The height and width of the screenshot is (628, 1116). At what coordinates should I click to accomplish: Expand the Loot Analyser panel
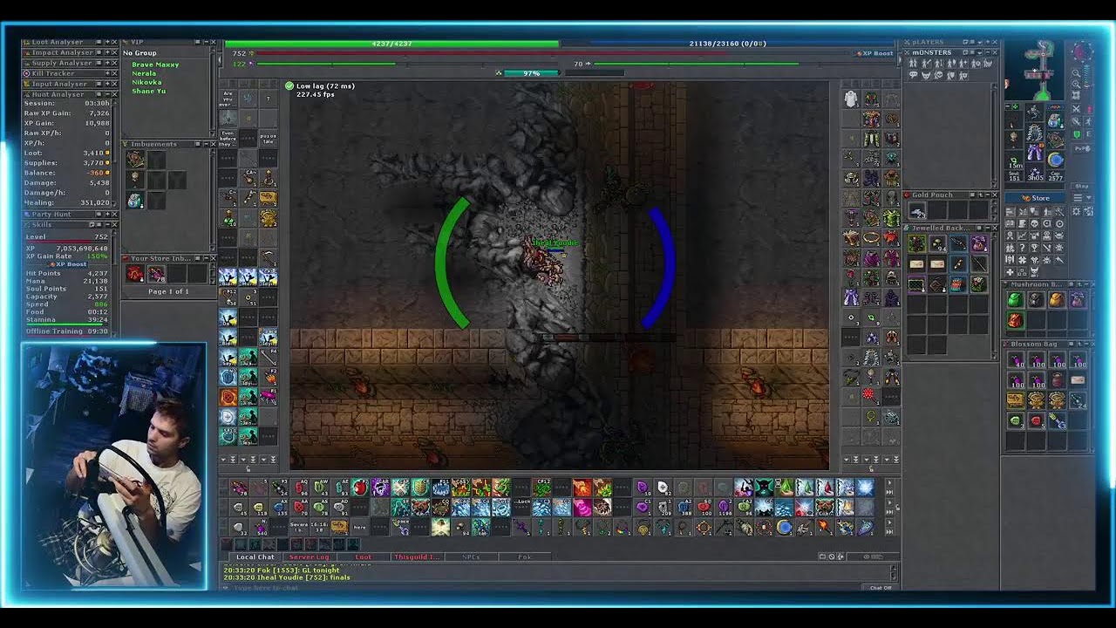(x=107, y=42)
